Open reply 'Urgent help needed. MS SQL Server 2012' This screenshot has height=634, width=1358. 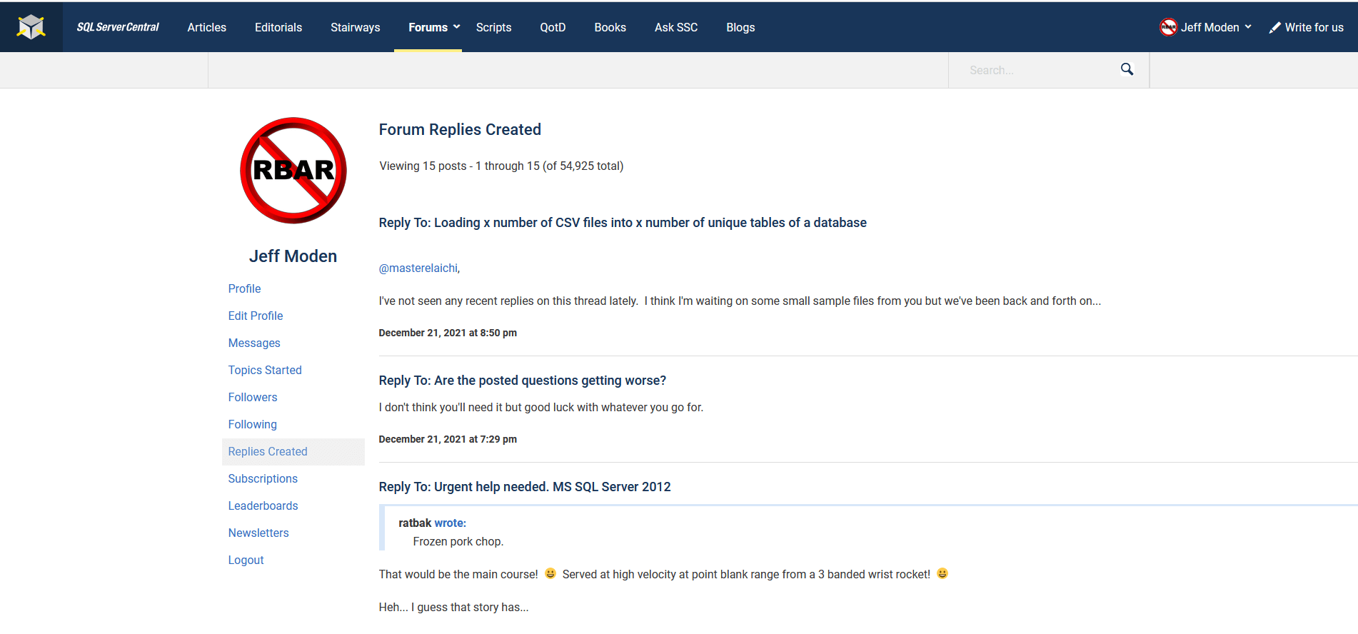(x=525, y=487)
